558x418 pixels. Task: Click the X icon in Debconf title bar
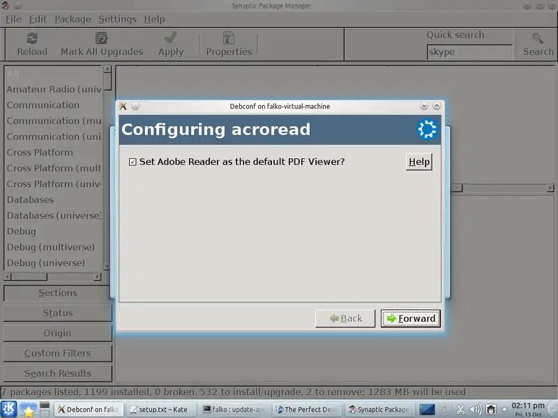tap(123, 106)
